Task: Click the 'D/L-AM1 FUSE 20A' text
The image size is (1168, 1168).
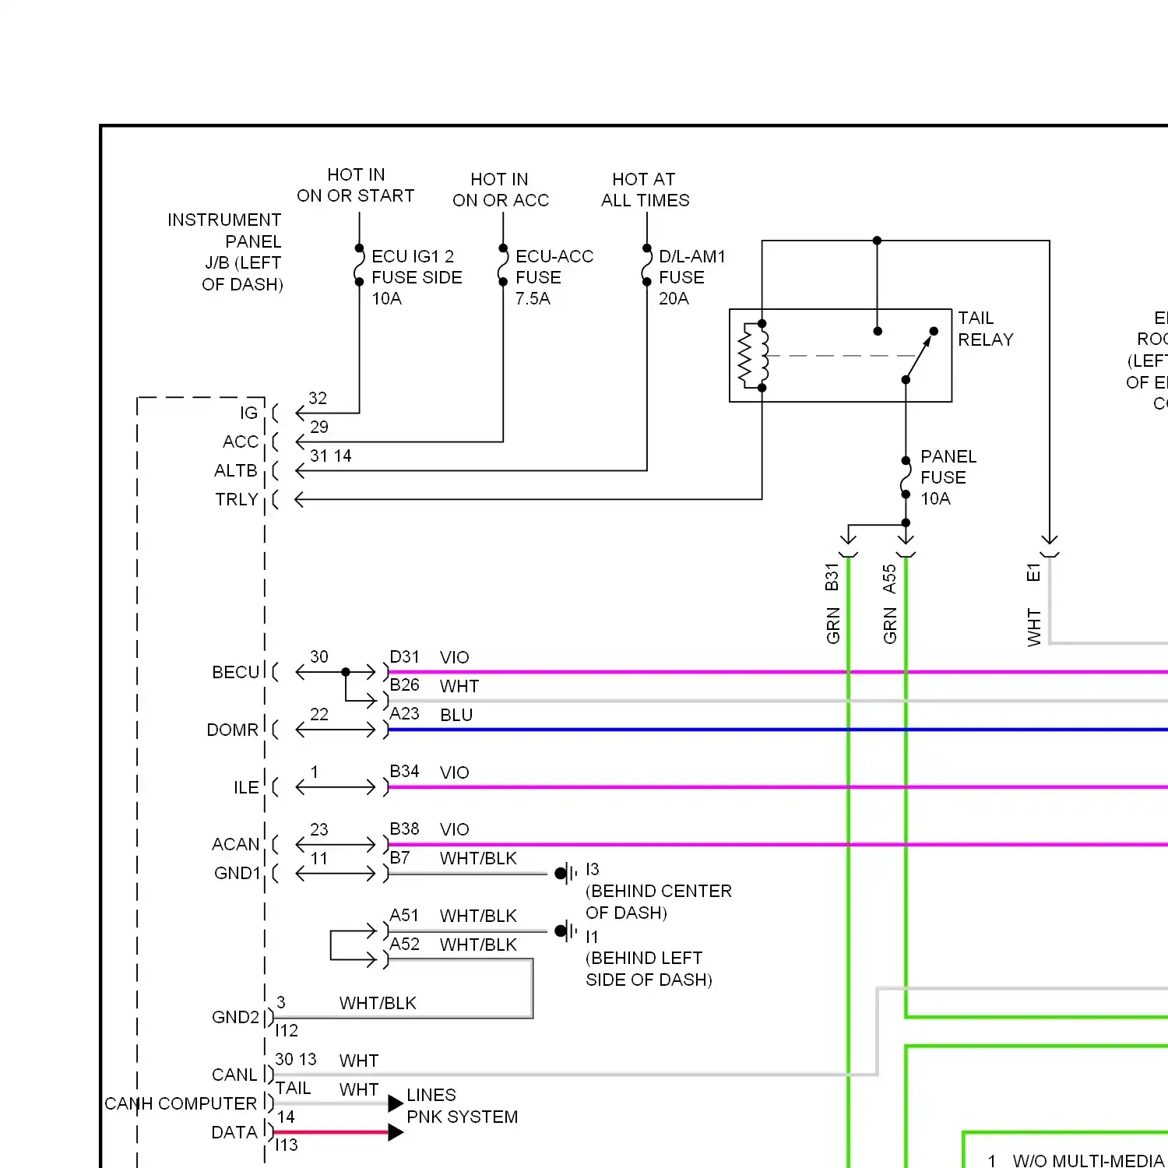Action: [x=691, y=277]
